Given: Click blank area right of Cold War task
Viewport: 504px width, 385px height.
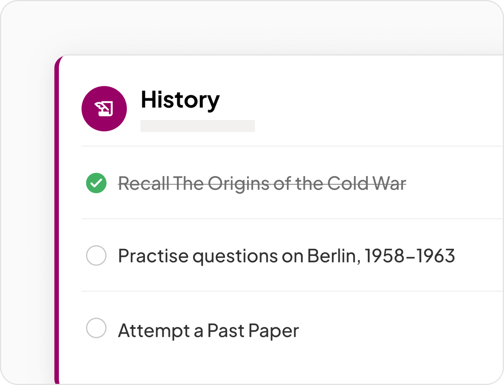Looking at the screenshot, I should [x=454, y=184].
